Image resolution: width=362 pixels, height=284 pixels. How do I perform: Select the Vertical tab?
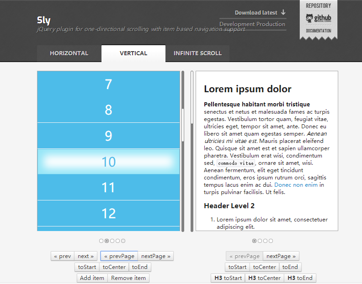point(133,53)
